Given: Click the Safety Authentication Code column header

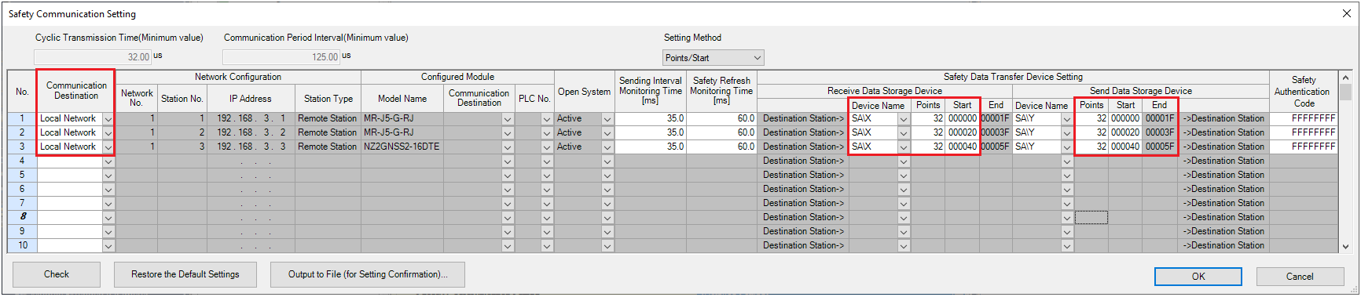Looking at the screenshot, I should point(1304,92).
